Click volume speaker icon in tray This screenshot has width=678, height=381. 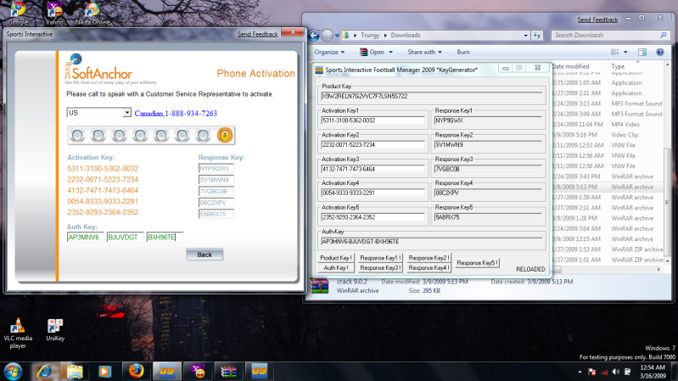tap(616, 372)
